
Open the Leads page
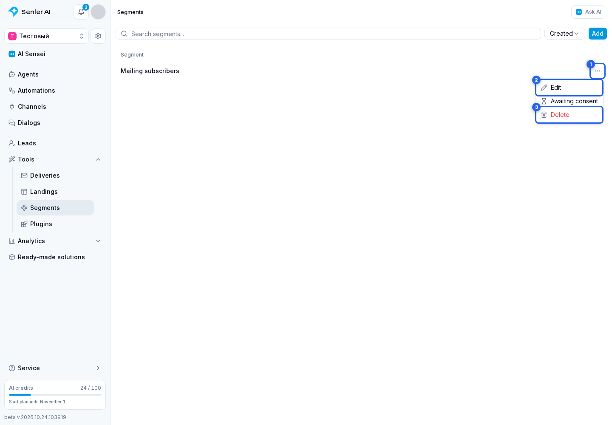pyautogui.click(x=55, y=143)
